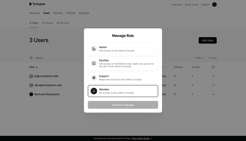Screen dimensions: 246x141
Task: Open the Setup Guide link
Action: coord(192,5)
